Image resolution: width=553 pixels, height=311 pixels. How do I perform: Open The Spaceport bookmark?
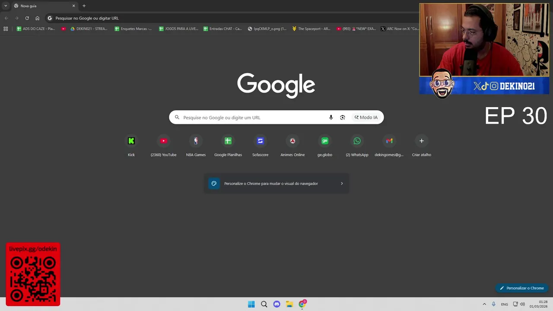311,29
